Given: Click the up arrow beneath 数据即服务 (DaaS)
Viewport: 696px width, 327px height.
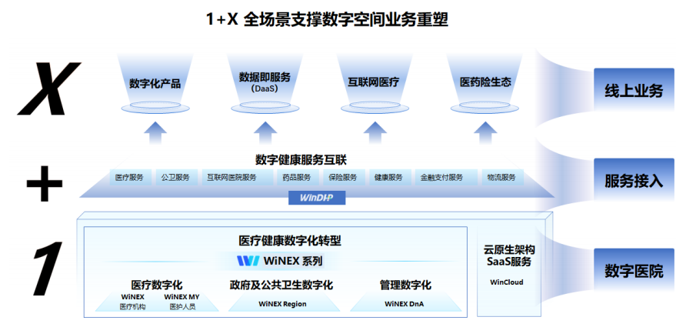Looking at the screenshot, I should (x=265, y=132).
